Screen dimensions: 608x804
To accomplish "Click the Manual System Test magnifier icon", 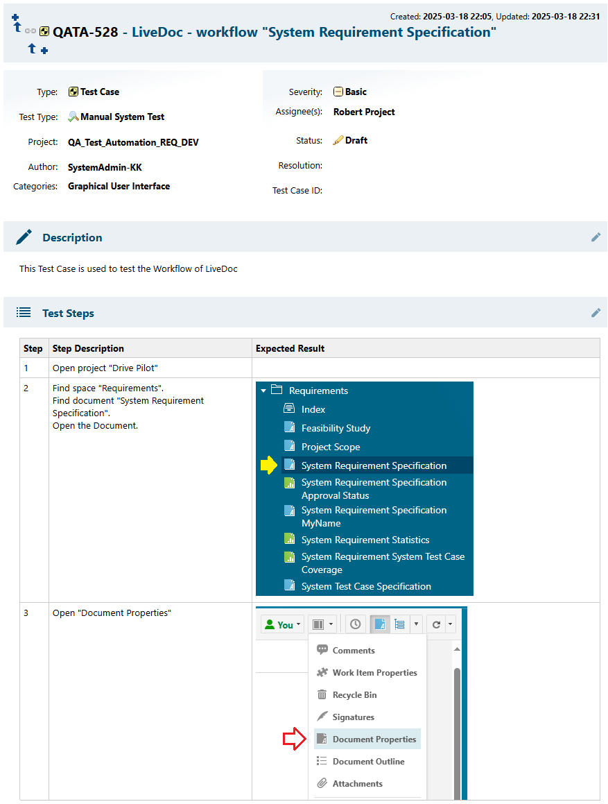I will 72,117.
